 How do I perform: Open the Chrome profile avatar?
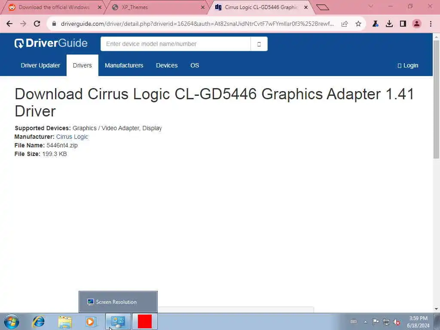417,24
